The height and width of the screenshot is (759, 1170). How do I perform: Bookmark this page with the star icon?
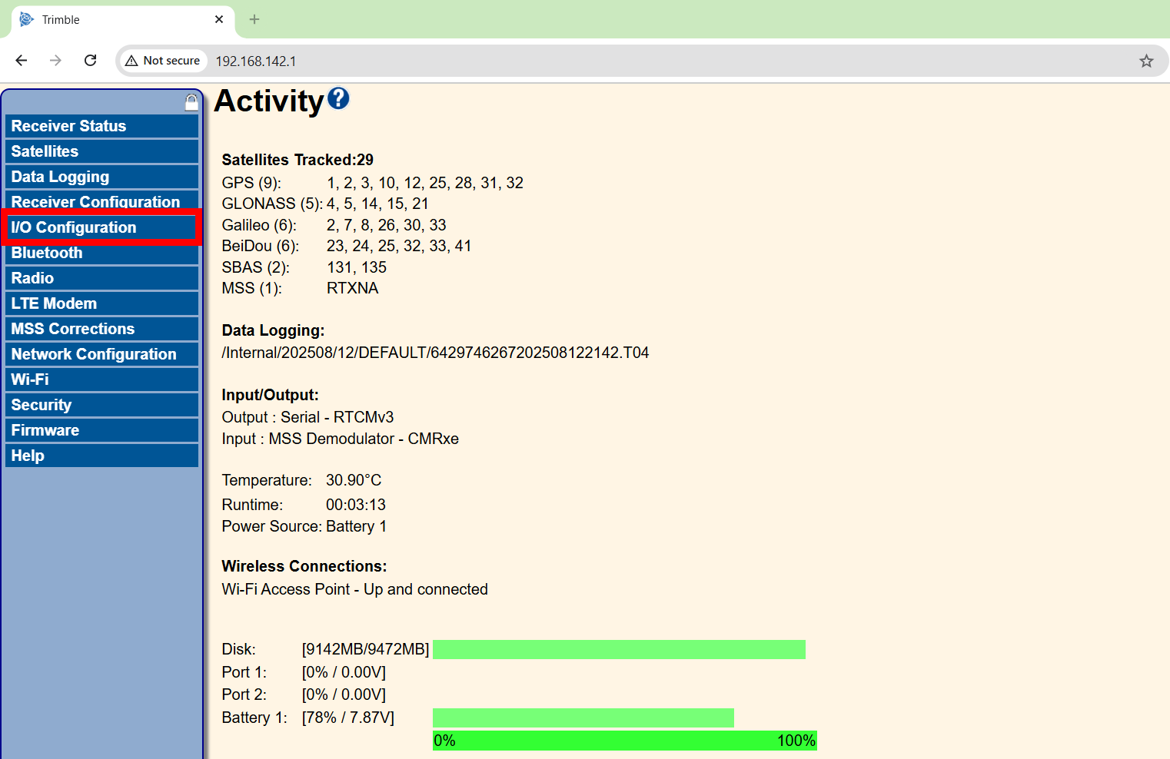[x=1146, y=61]
